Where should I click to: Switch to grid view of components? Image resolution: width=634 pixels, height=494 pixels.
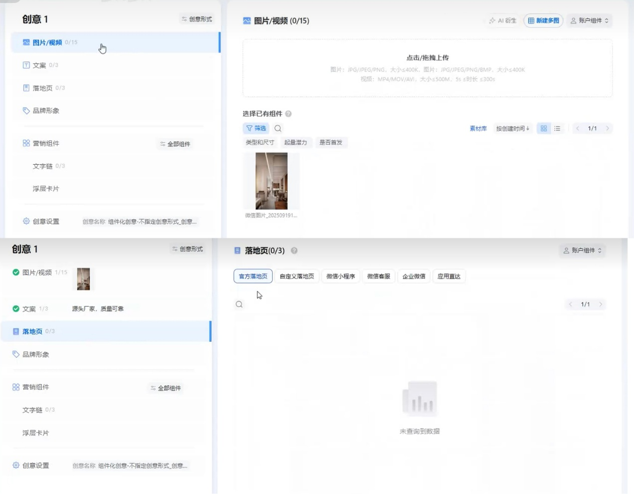544,129
